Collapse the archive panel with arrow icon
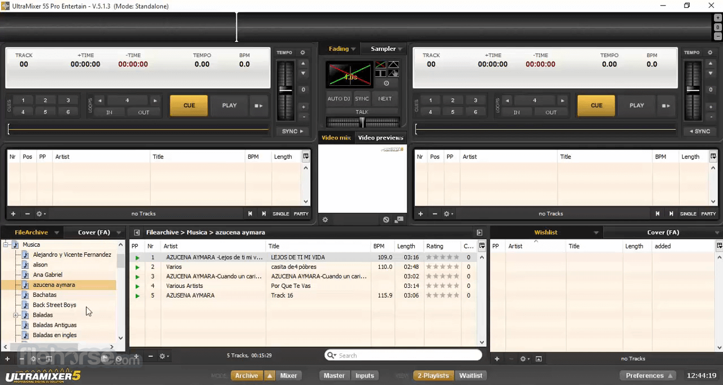The height and width of the screenshot is (385, 723). coord(136,233)
